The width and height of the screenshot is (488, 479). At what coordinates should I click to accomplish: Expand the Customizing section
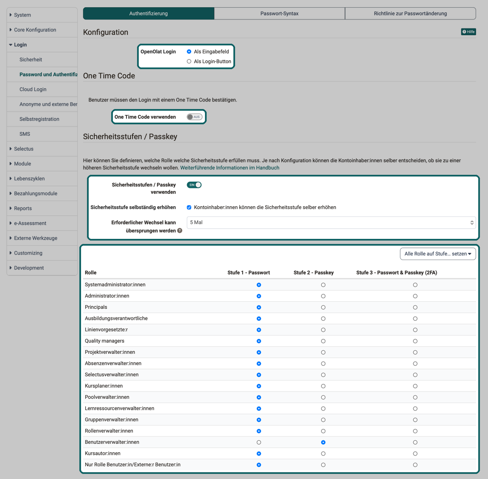point(42,253)
